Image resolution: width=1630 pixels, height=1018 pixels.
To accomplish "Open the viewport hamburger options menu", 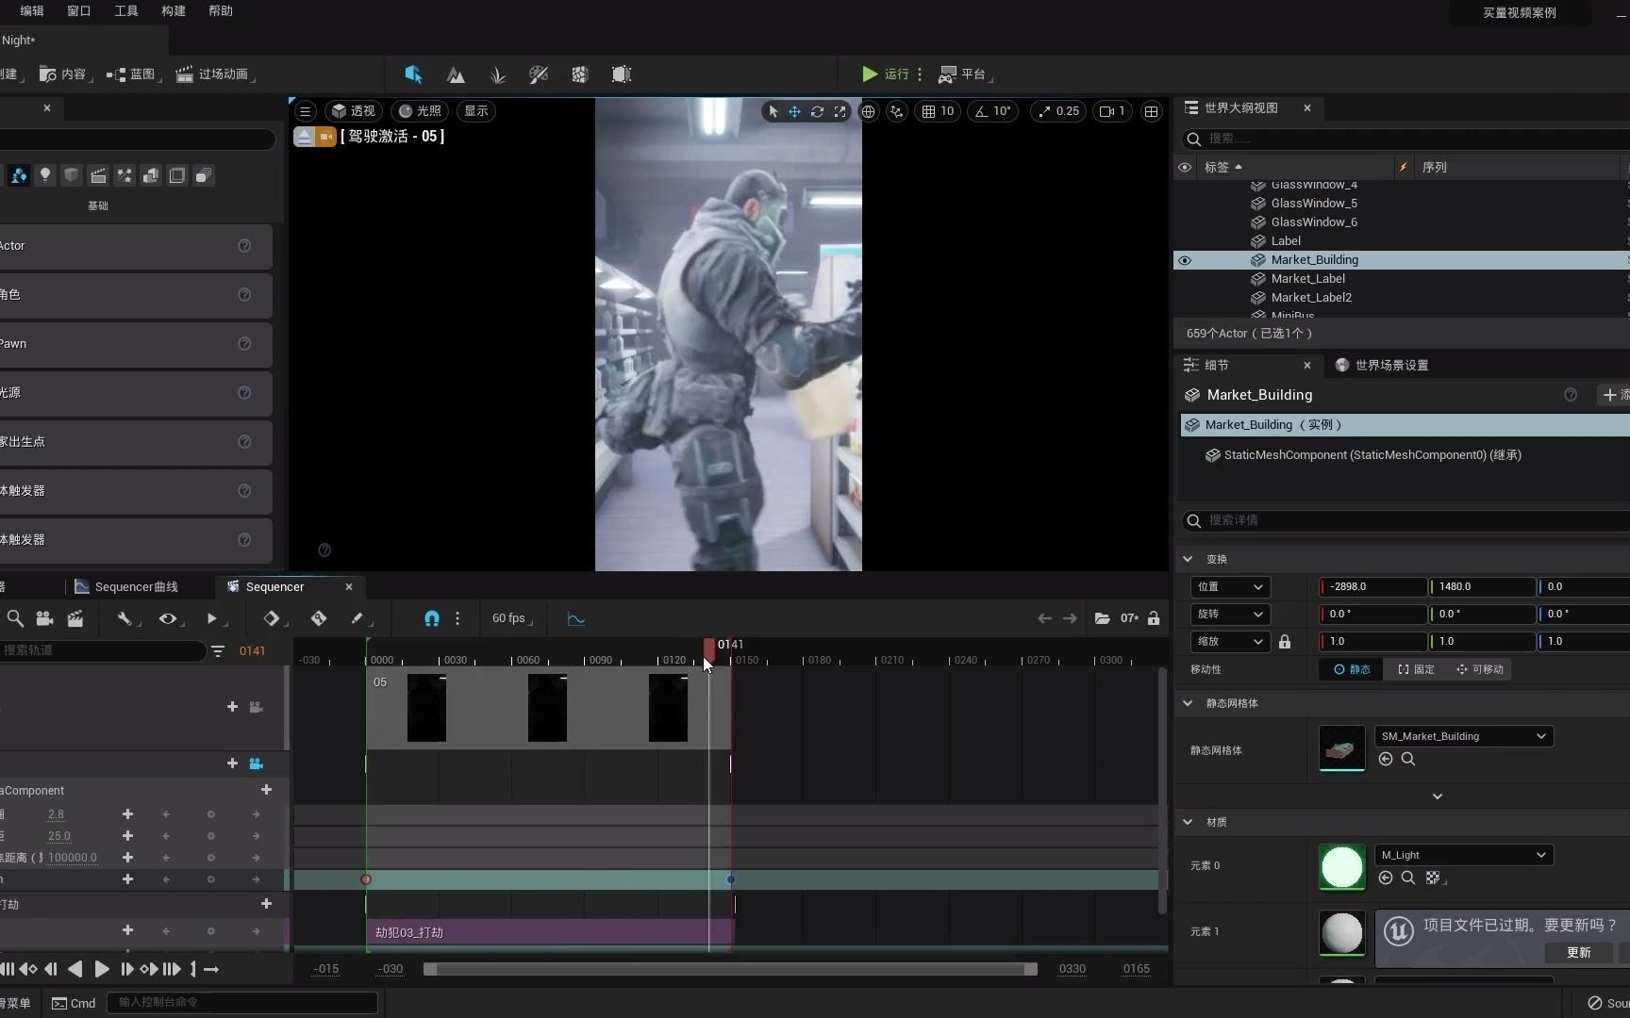I will [305, 111].
